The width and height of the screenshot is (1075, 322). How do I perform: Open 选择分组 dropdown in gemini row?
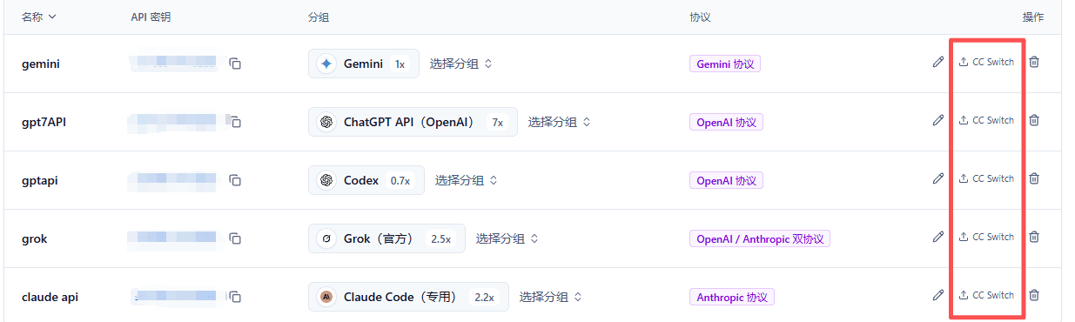[461, 64]
